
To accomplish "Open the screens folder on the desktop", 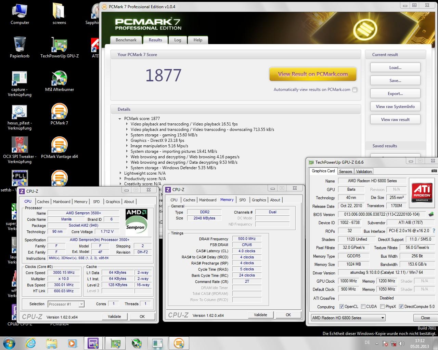I will point(59,14).
